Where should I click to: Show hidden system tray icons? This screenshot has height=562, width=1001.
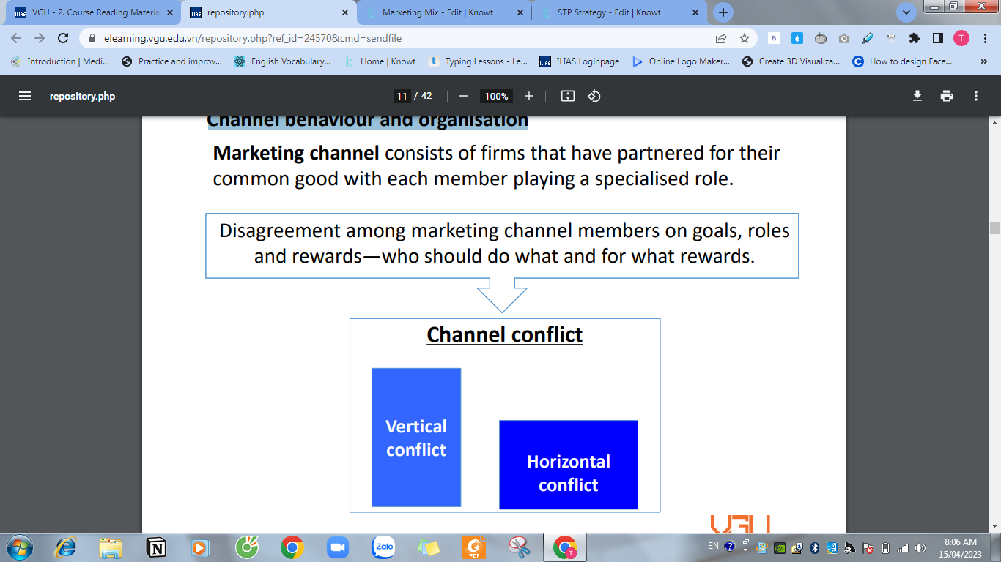pos(745,547)
